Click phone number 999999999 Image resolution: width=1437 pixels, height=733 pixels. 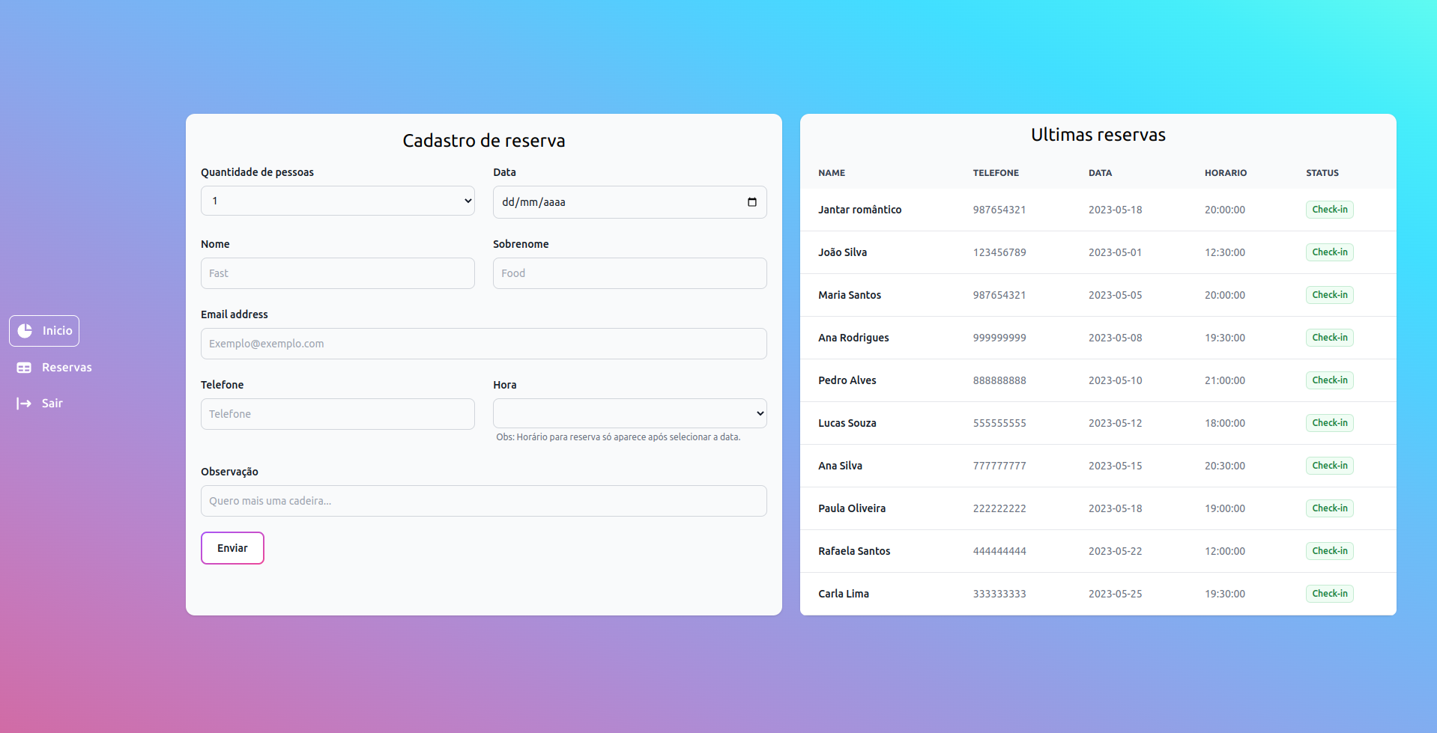coord(999,338)
